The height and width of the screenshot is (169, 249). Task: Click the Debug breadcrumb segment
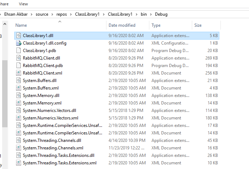161,14
